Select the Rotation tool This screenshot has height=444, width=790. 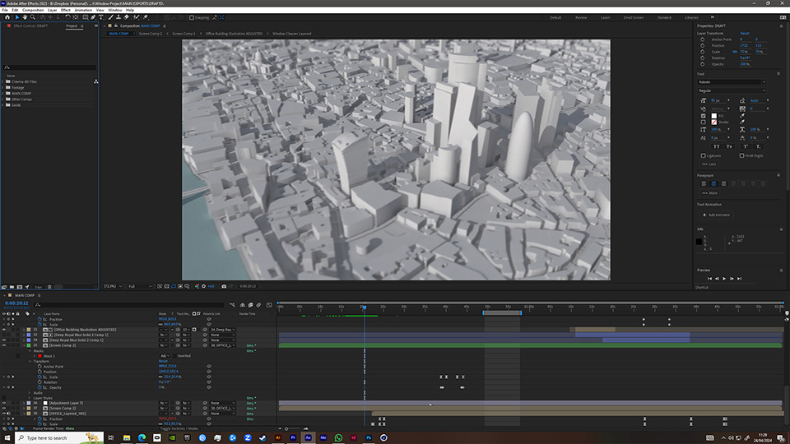coord(67,17)
